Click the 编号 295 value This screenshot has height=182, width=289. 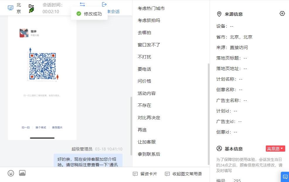[x=237, y=181]
